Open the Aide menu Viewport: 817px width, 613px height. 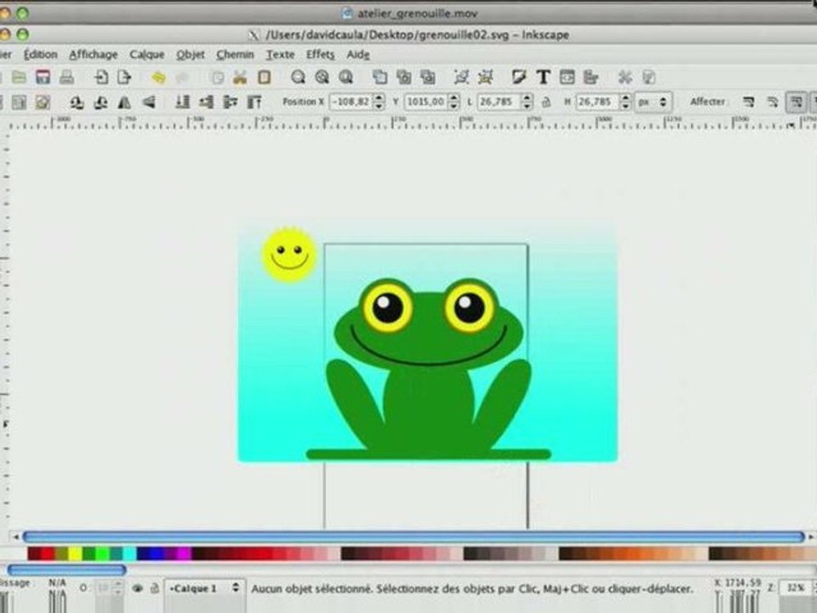click(358, 54)
